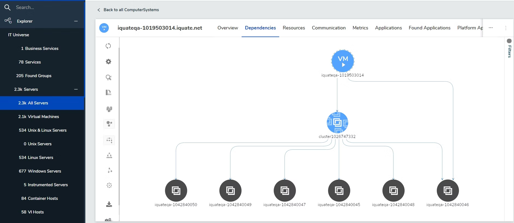Go back to all ComputerSystems
This screenshot has height=223, width=514.
[x=128, y=10]
